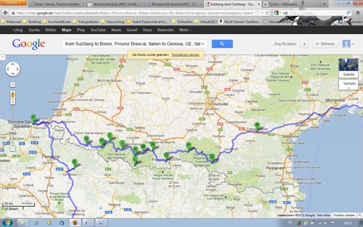
Task: Switch to attachment.php JPEG-Grafik tab
Action: [116, 4]
